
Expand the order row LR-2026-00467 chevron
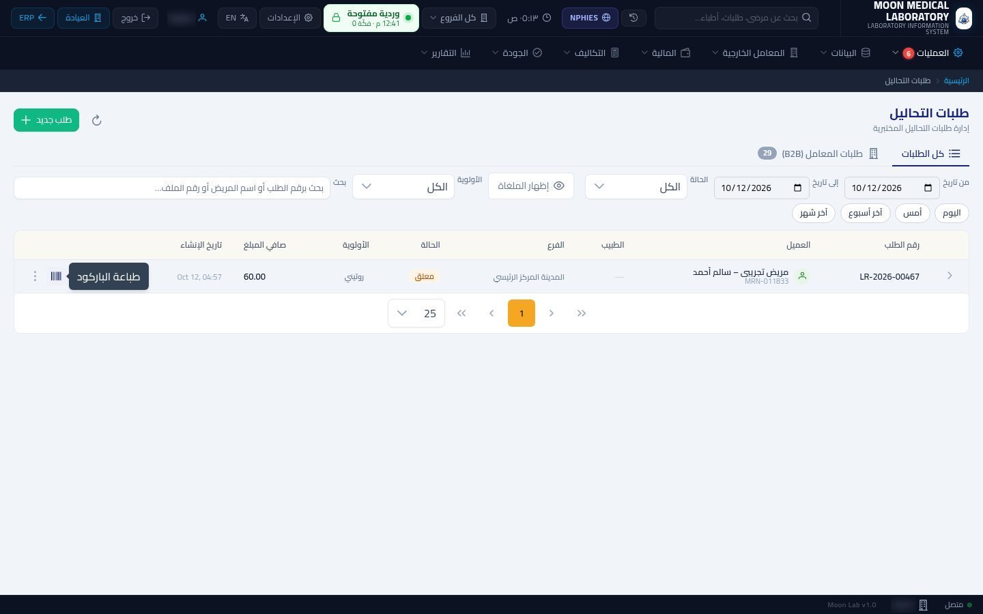950,276
